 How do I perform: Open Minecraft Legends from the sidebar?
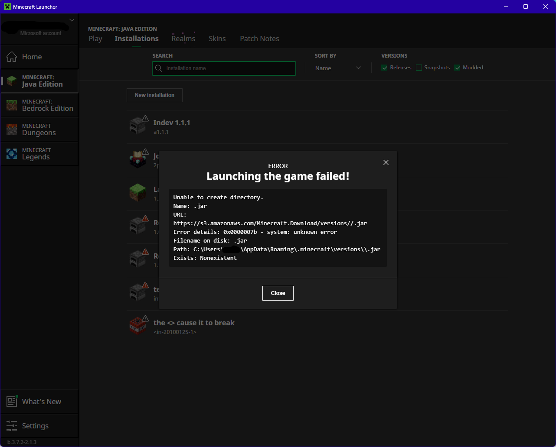click(x=39, y=154)
